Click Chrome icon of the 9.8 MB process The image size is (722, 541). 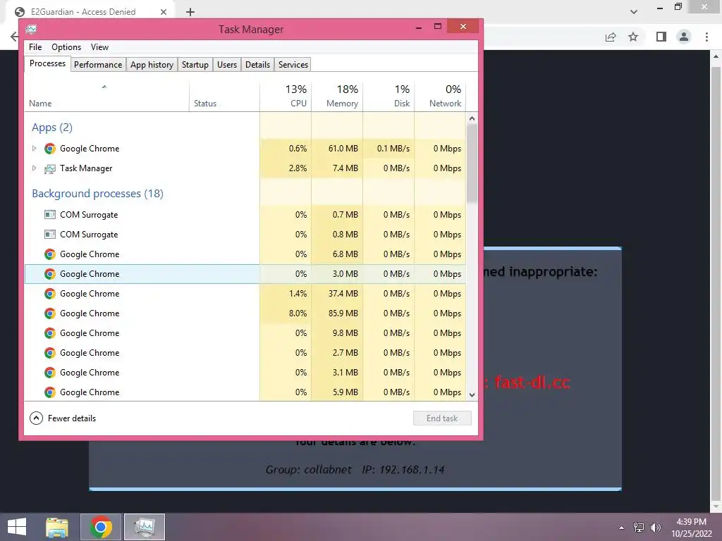click(x=50, y=333)
